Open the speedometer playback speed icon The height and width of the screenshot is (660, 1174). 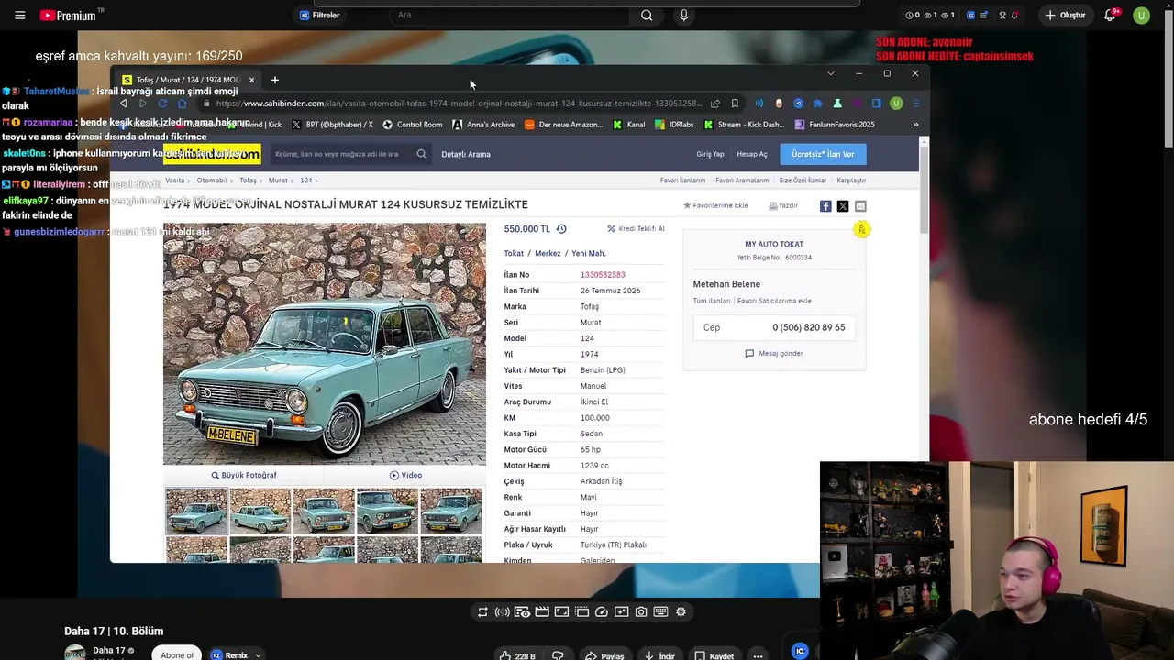(602, 612)
